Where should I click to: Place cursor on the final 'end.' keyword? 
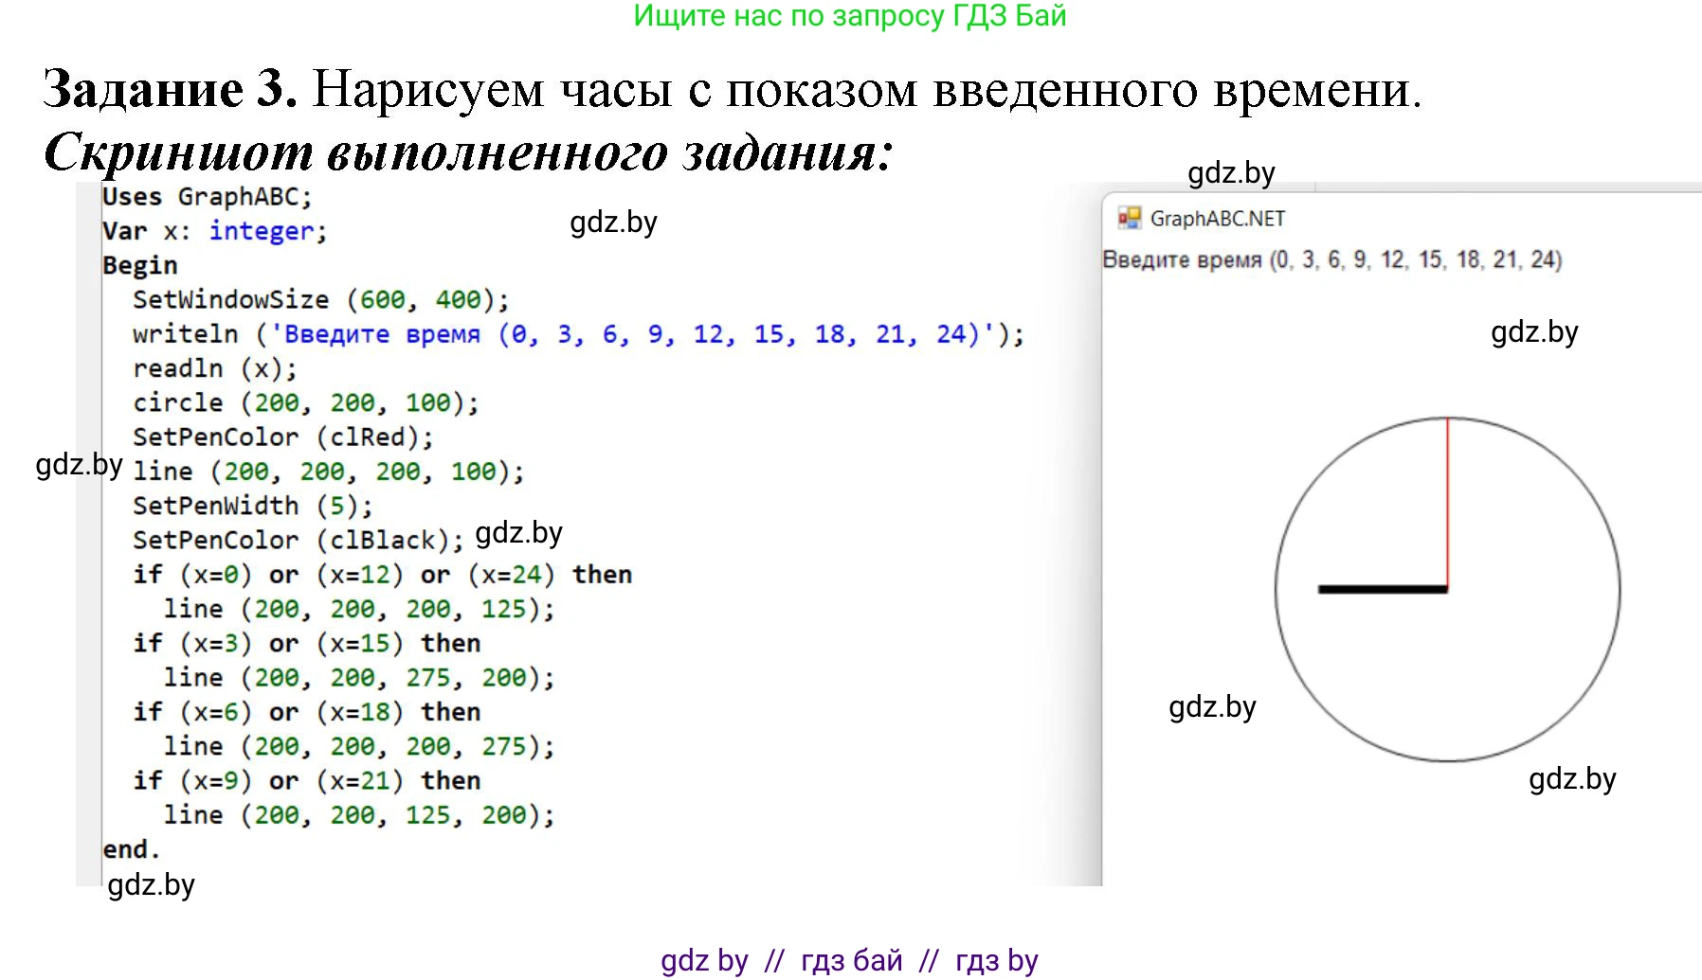131,849
